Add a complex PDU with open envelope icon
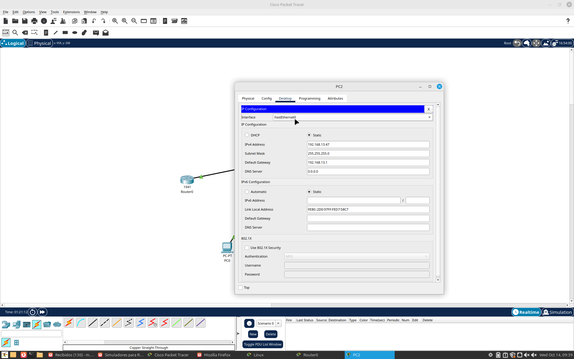Screen dimensions: 574x359 tap(106, 33)
